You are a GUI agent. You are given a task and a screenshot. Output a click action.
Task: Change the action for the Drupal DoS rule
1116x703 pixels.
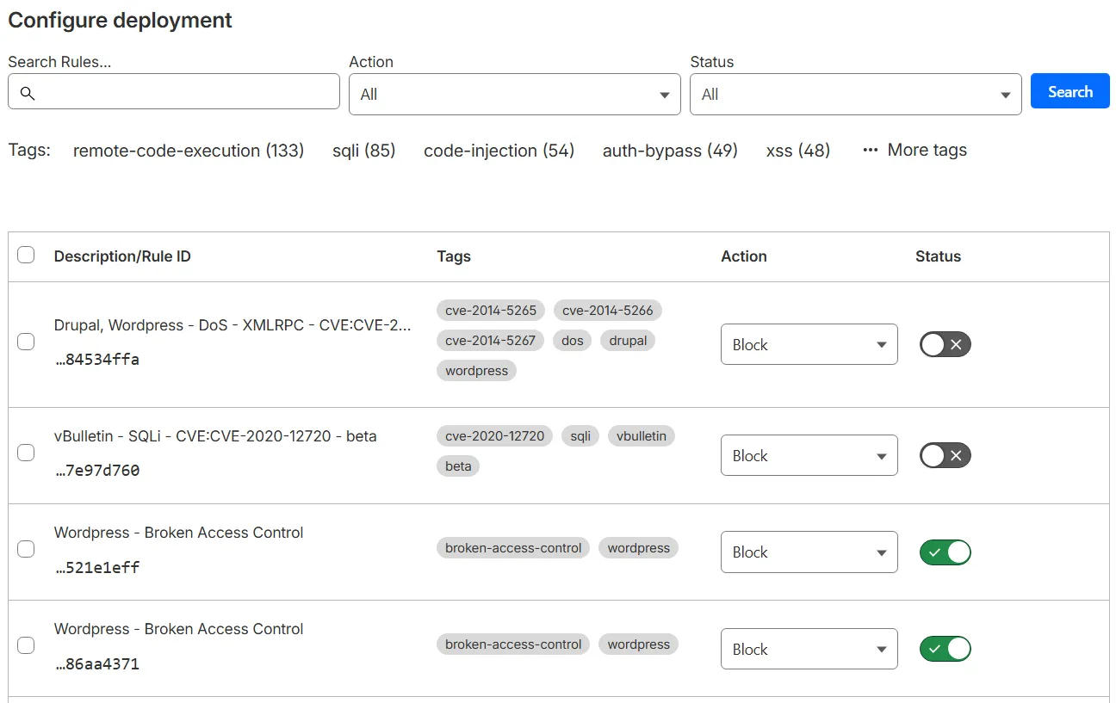(809, 343)
